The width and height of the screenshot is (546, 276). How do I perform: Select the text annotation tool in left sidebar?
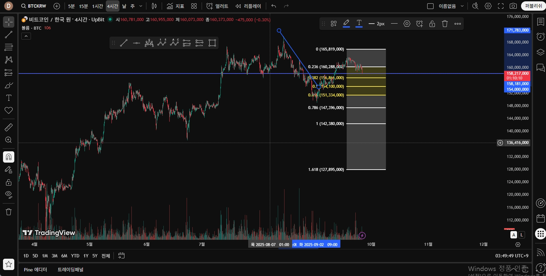click(9, 98)
